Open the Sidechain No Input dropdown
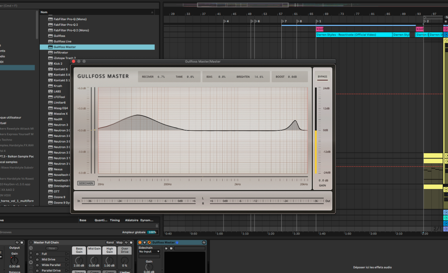 tap(149, 252)
